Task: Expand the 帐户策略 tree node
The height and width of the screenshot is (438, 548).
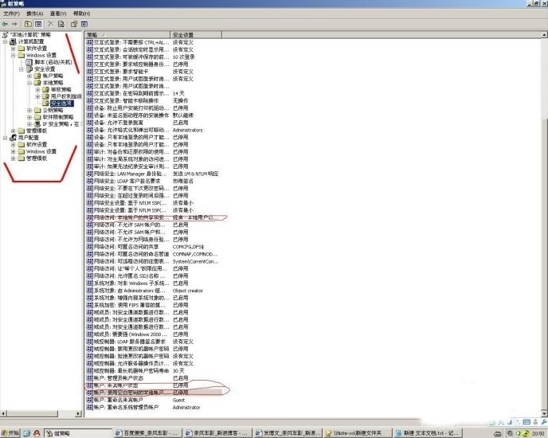Action: click(x=29, y=76)
